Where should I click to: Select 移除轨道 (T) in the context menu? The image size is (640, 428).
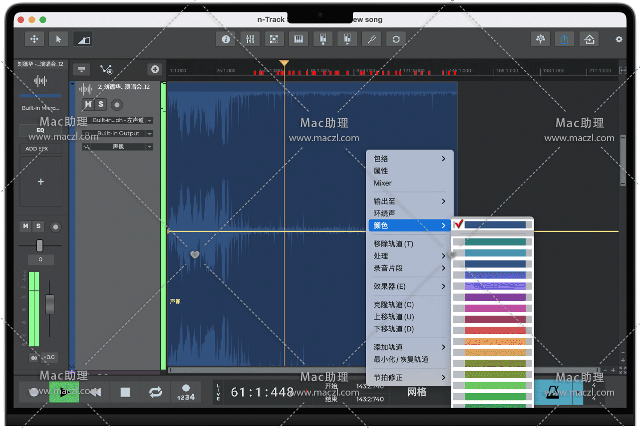(393, 244)
